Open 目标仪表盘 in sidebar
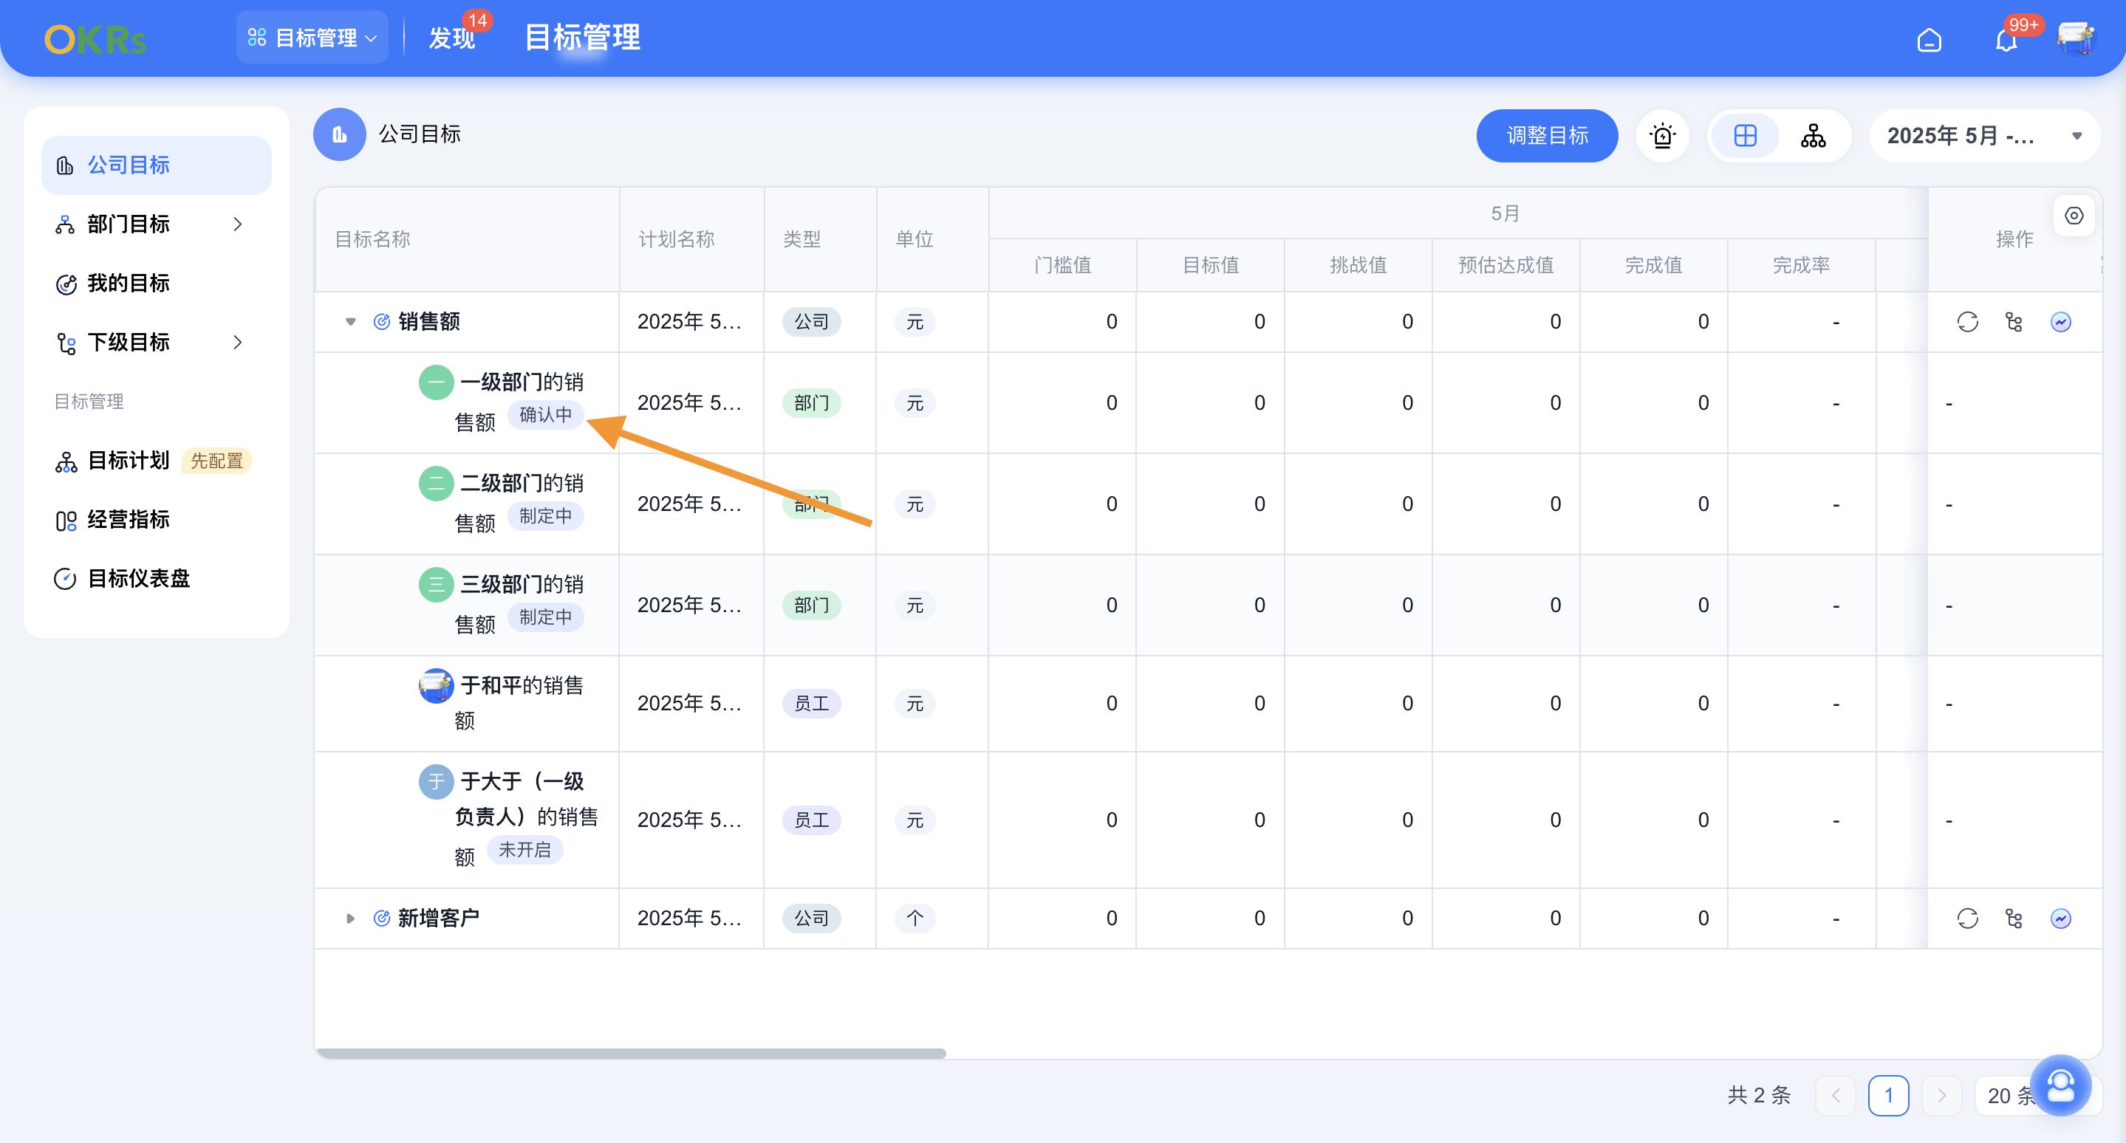Viewport: 2126px width, 1143px height. click(138, 578)
